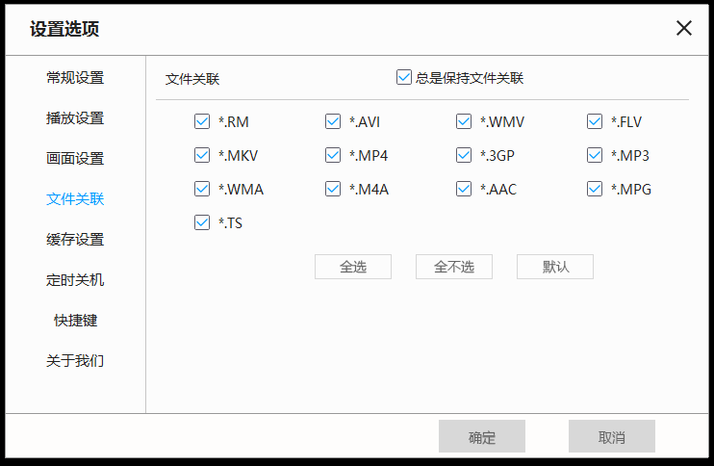Click the 全选 button

353,267
